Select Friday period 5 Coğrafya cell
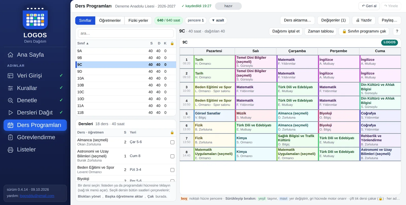The height and width of the screenshot is (205, 406). click(x=380, y=116)
